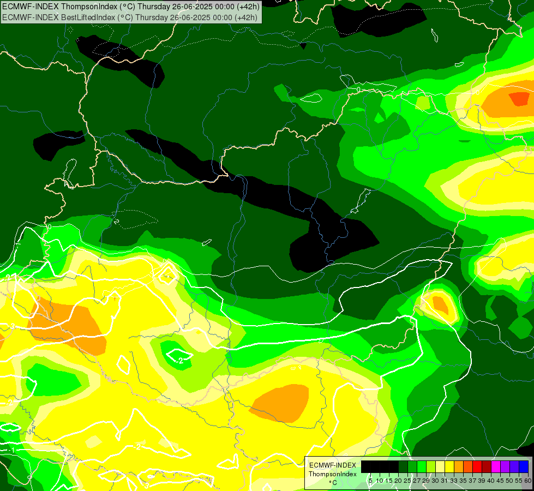Select the purple 45–50 legend swatch
This screenshot has width=534, height=491.
[505, 466]
